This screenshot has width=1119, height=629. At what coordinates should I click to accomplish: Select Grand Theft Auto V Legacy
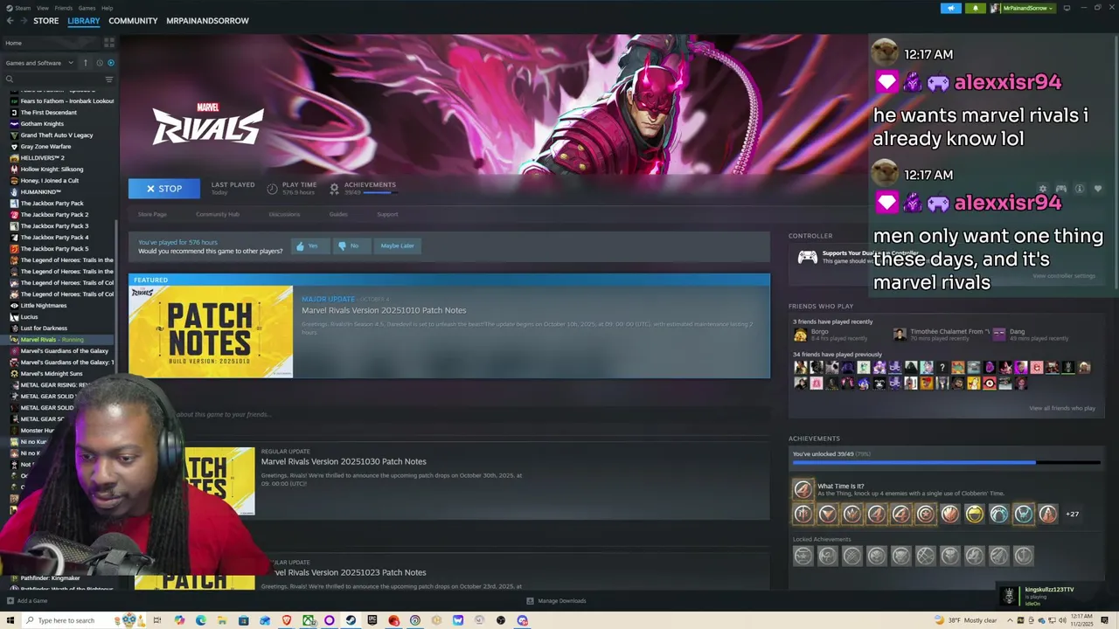57,135
